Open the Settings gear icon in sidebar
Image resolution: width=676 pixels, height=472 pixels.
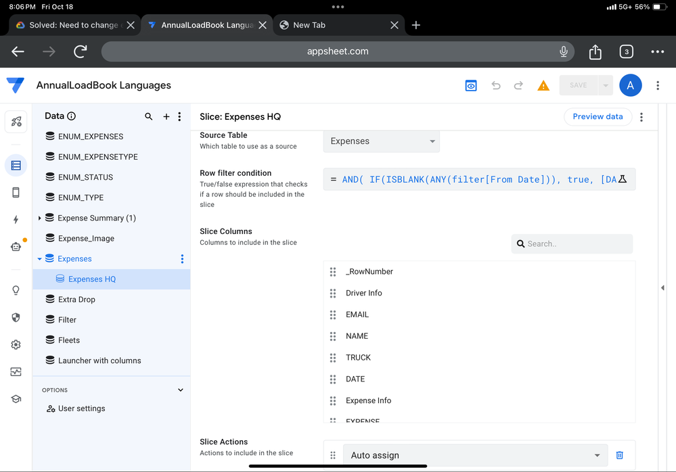16,344
